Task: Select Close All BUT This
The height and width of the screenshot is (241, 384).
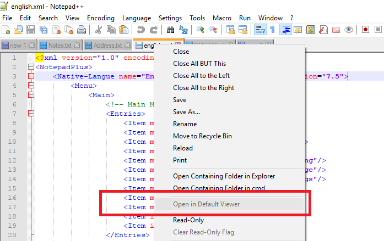Action: 230,64
